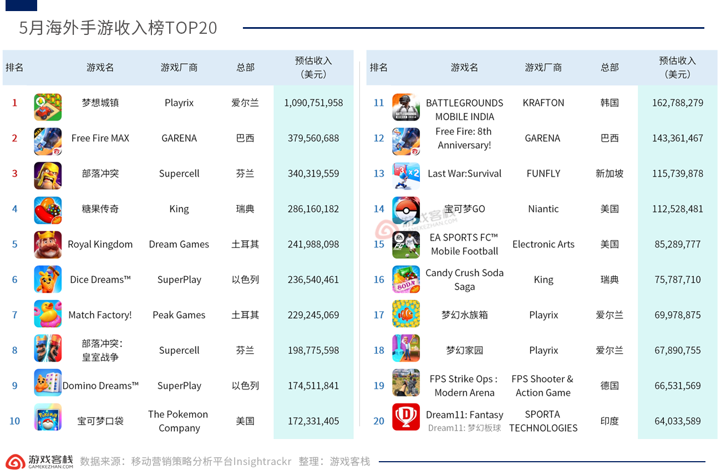The width and height of the screenshot is (721, 475).
Task: Click the game name 梦幻水族箱
Action: coord(465,315)
